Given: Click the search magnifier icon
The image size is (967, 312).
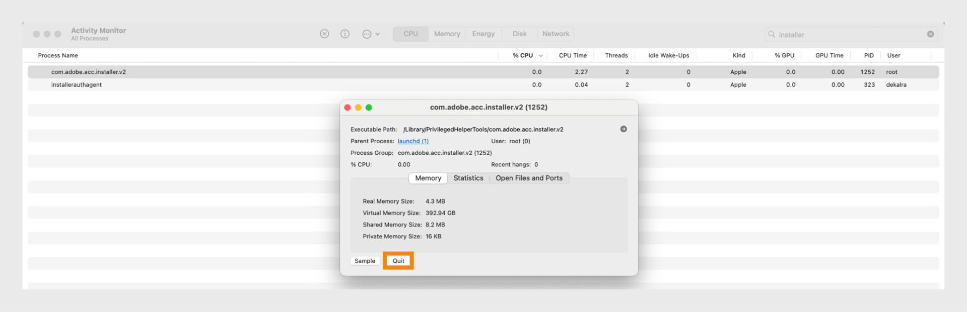Looking at the screenshot, I should pyautogui.click(x=771, y=34).
